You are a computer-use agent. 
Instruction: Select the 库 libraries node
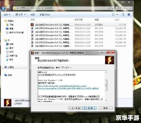pos(7,40)
